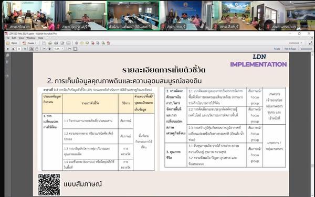Screen dimensions: 315x197
Task: Click the แบบสัมภาษณ์ text beside QR code
Action: click(x=83, y=184)
